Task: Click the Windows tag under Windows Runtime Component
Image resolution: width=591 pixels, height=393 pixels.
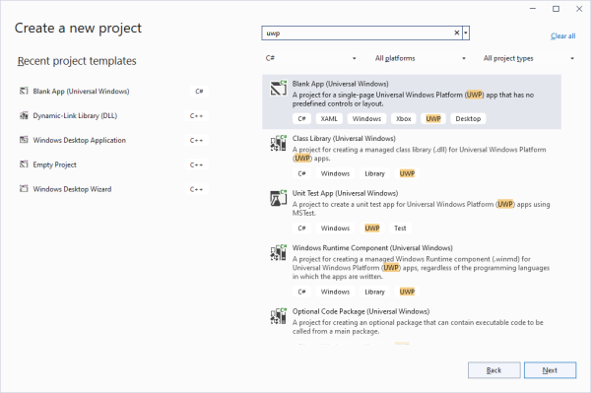Action: point(335,292)
